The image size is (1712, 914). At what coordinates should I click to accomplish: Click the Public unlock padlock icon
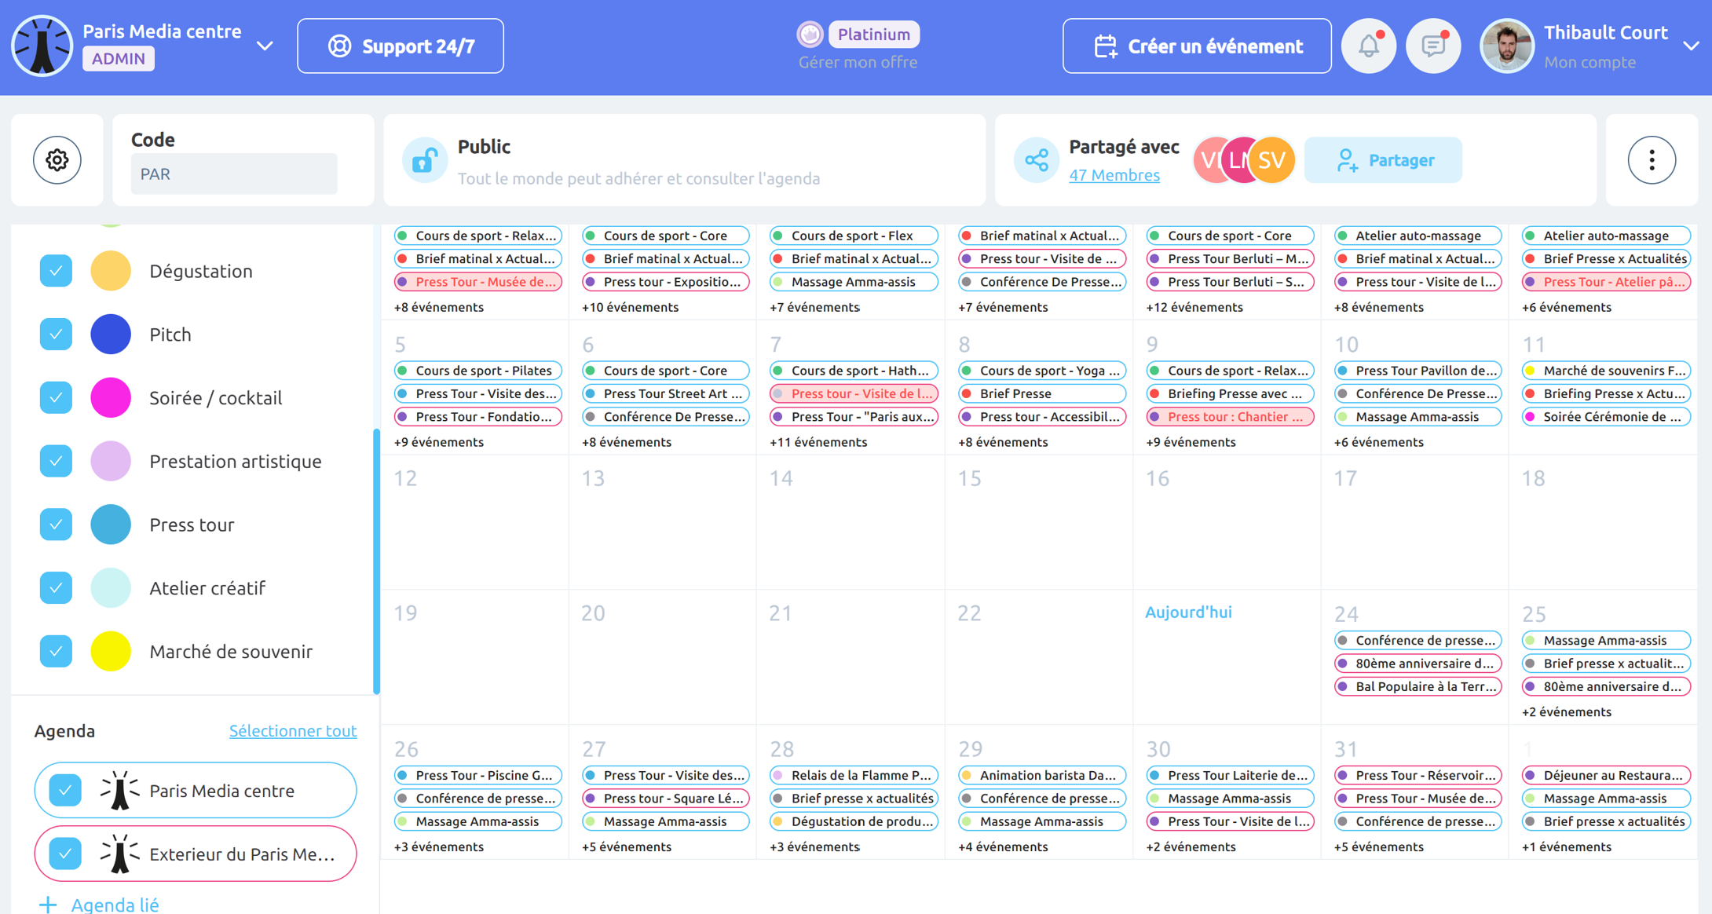[x=425, y=160]
